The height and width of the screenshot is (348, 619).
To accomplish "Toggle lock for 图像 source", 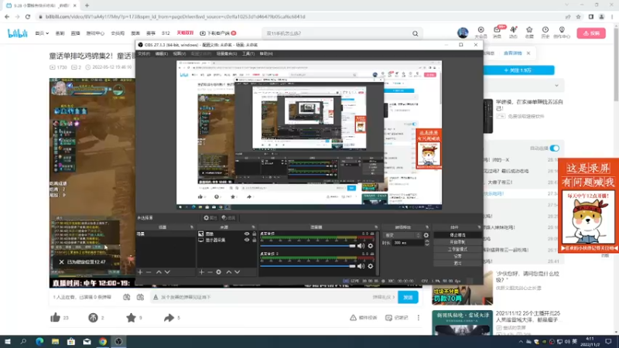I will 255,234.
